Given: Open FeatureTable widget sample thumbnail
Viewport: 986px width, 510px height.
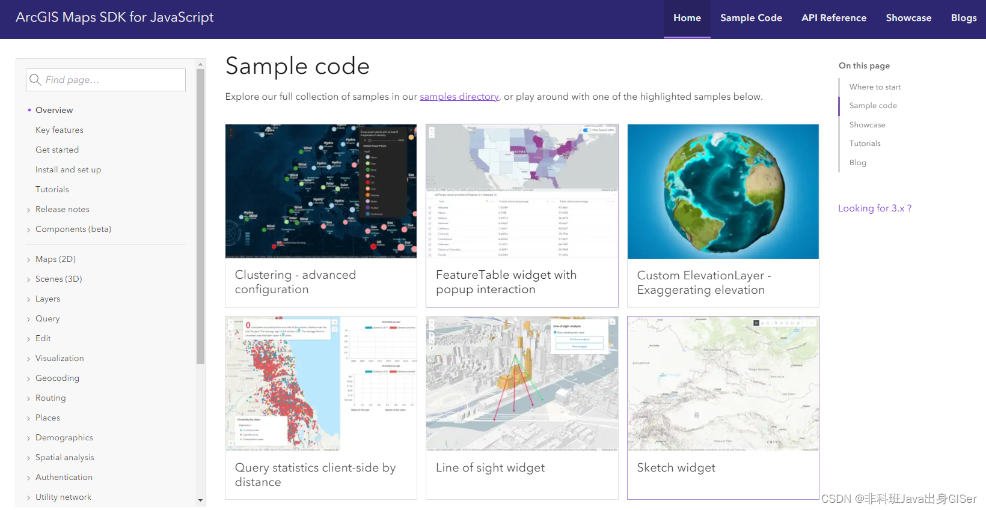Looking at the screenshot, I should (522, 192).
